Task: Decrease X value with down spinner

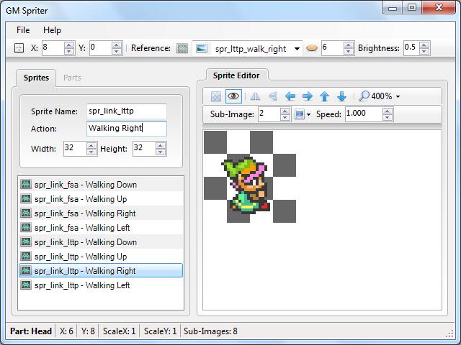Action: [x=69, y=51]
